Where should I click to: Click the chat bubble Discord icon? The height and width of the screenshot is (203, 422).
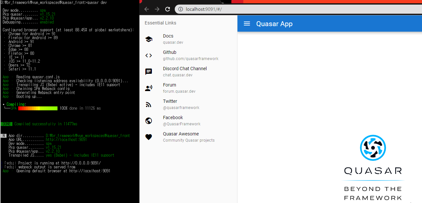tap(149, 72)
